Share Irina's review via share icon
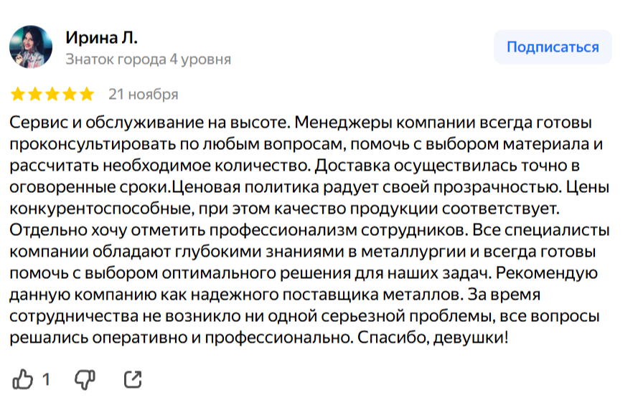 [x=133, y=378]
